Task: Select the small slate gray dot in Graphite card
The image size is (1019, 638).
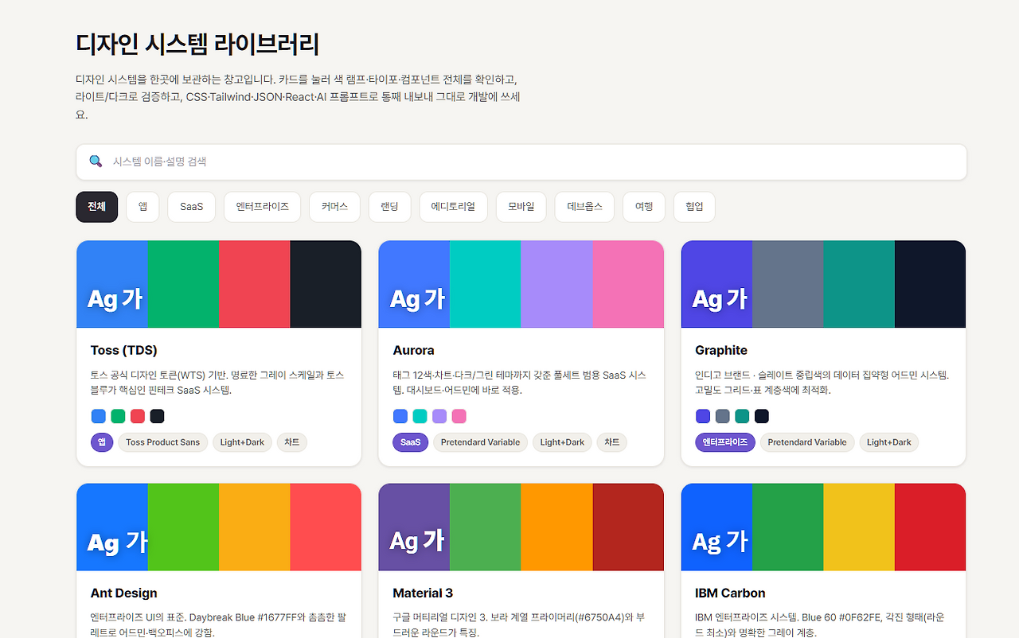Action: [722, 416]
